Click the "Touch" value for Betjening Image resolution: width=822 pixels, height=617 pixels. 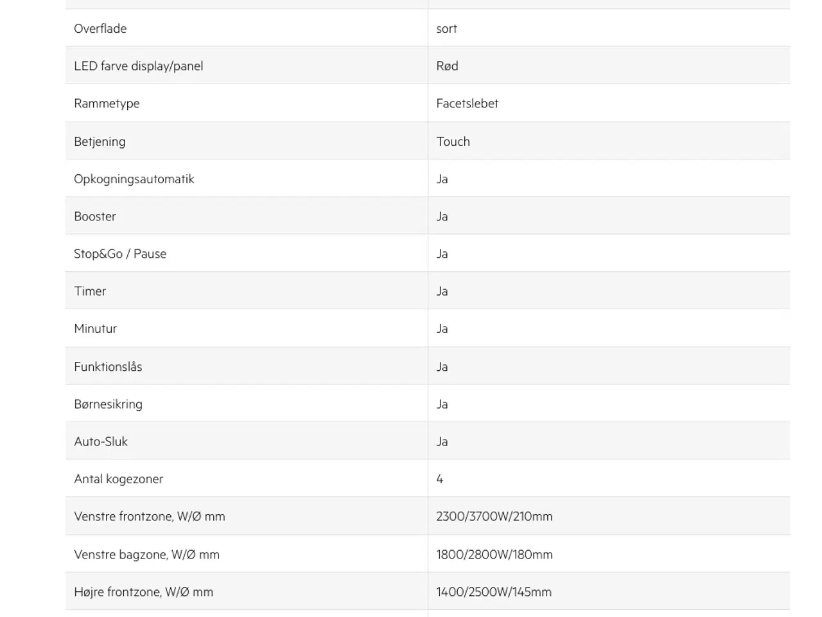click(453, 141)
